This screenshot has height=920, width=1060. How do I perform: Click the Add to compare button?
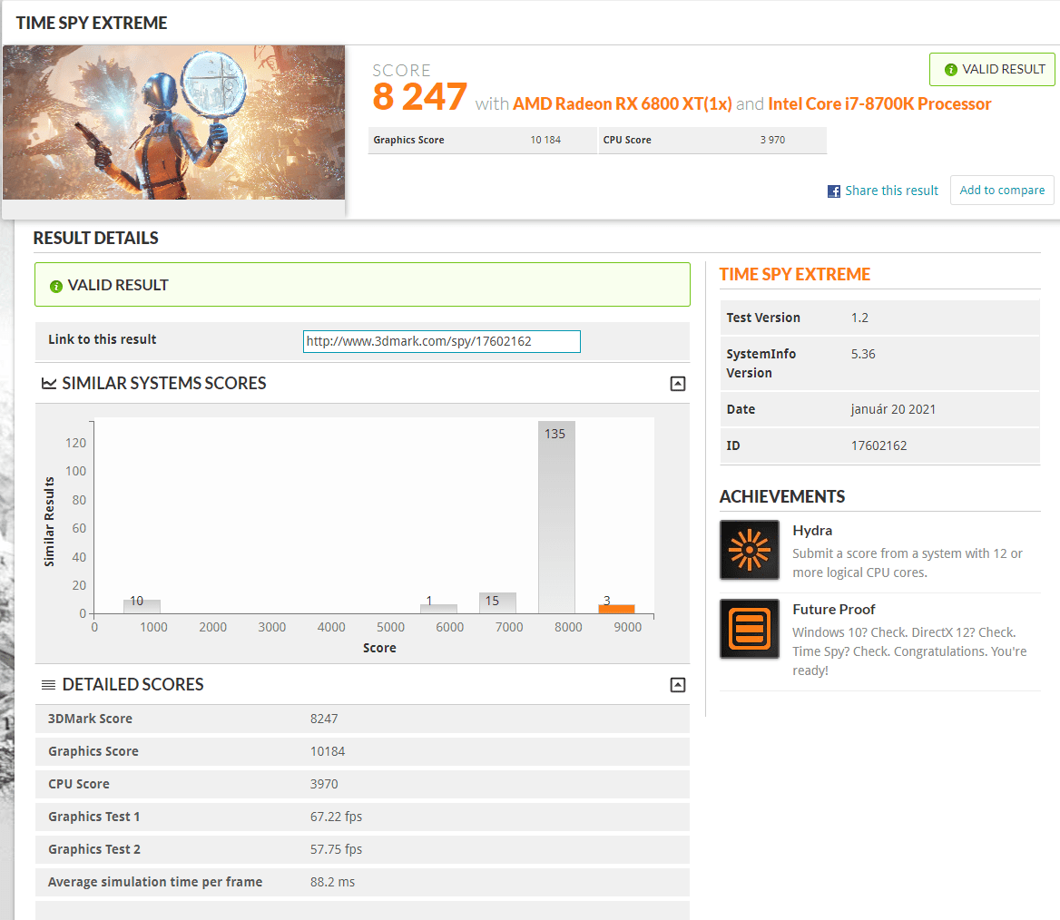point(1002,190)
